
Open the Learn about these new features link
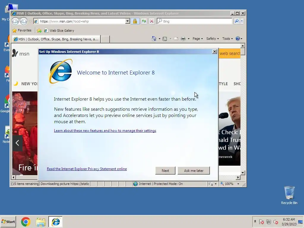[105, 131]
